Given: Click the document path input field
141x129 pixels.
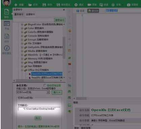Looking at the screenshot, I should pyautogui.click(x=39, y=109).
